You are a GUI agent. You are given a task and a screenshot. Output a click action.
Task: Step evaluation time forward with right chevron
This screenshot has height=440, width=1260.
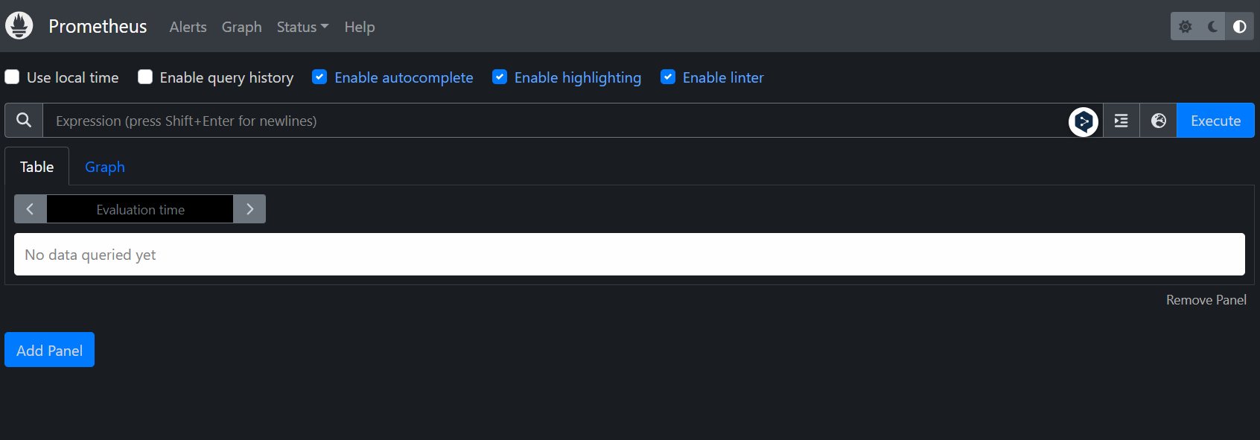coord(249,209)
